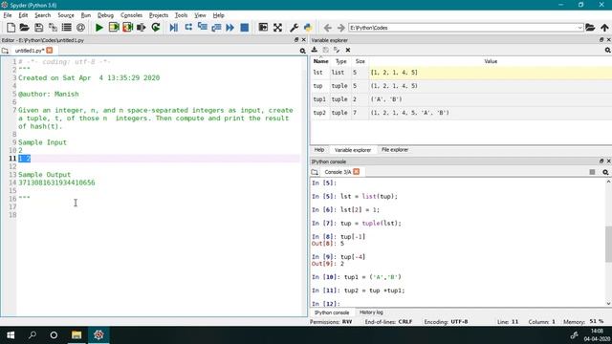Browse for a working directory folder icon
The image size is (612, 344).
pos(590,28)
